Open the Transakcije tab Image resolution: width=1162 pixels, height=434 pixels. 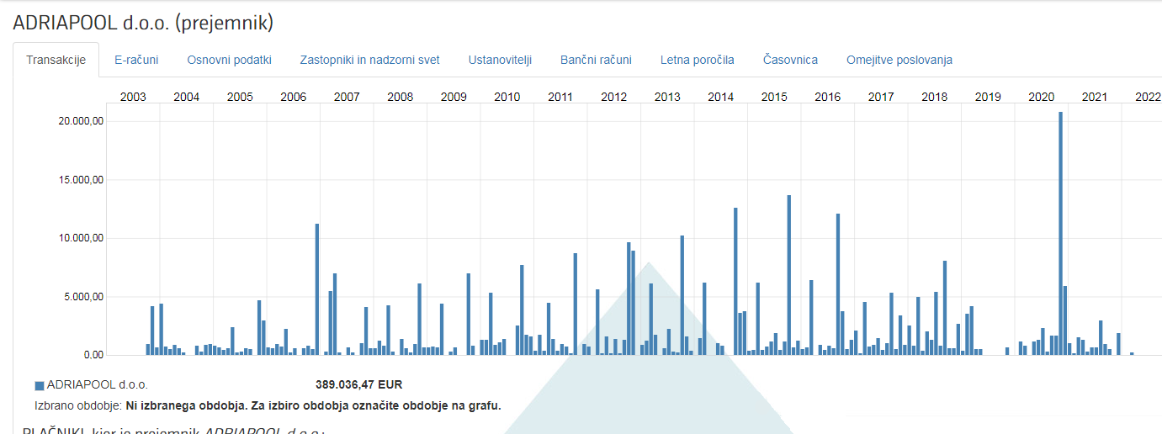[56, 60]
